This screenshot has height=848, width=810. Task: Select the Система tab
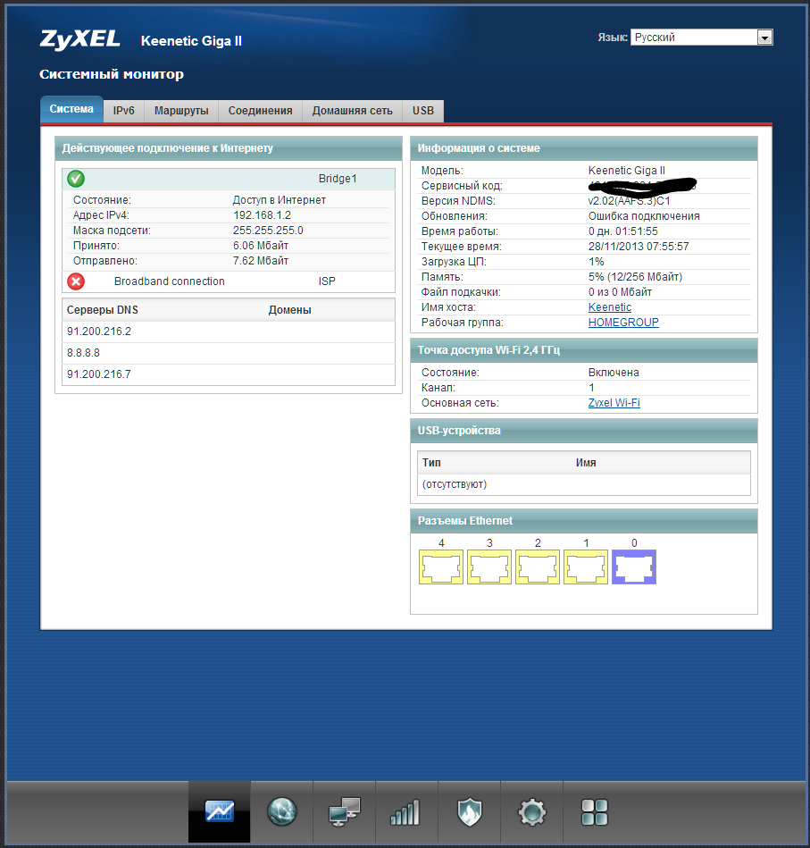pyautogui.click(x=71, y=109)
